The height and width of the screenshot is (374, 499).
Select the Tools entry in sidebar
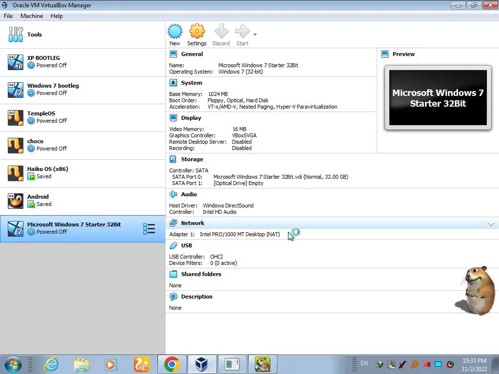82,35
